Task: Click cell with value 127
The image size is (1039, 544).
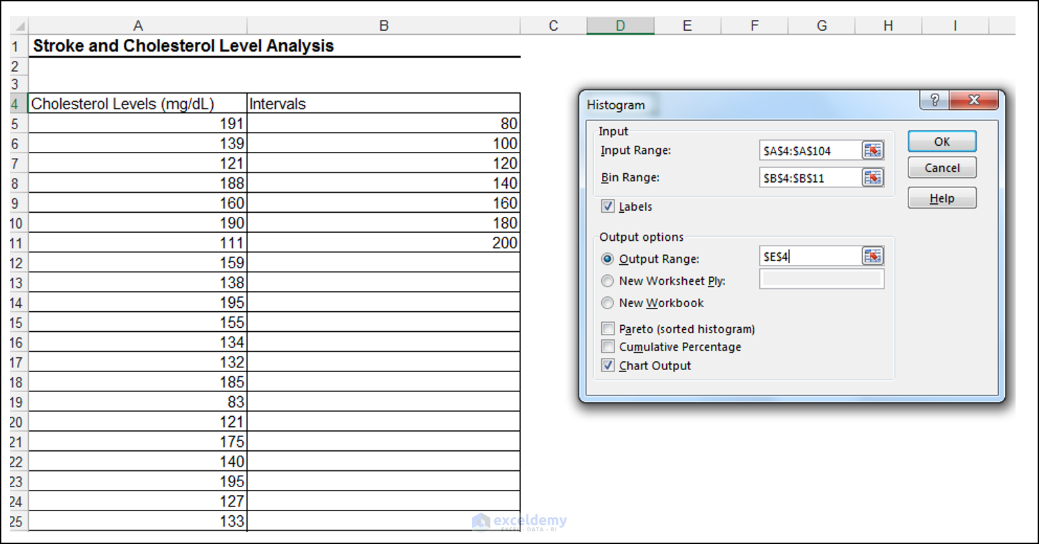Action: point(138,501)
